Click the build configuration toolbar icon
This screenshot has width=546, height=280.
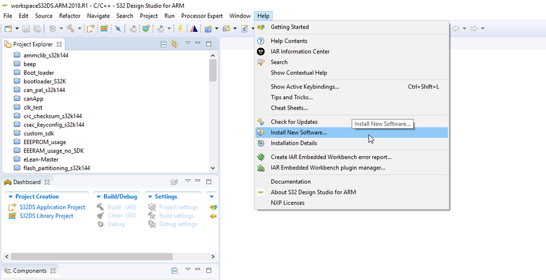pyautogui.click(x=53, y=28)
